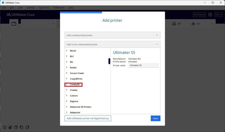This screenshot has height=132, width=225.
Task: Expand the Blocks manufacturer group
Action: [67, 51]
